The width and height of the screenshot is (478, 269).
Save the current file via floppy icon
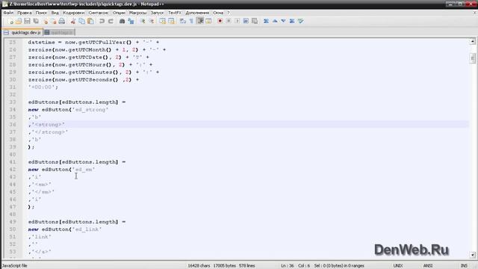click(28, 21)
